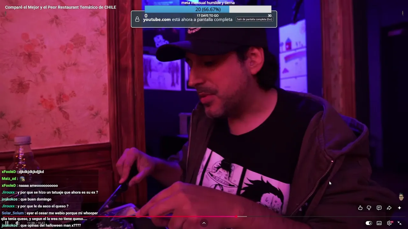Open video title 'Comparé el Mejor y el Peor Restaurant'

[x=61, y=7]
